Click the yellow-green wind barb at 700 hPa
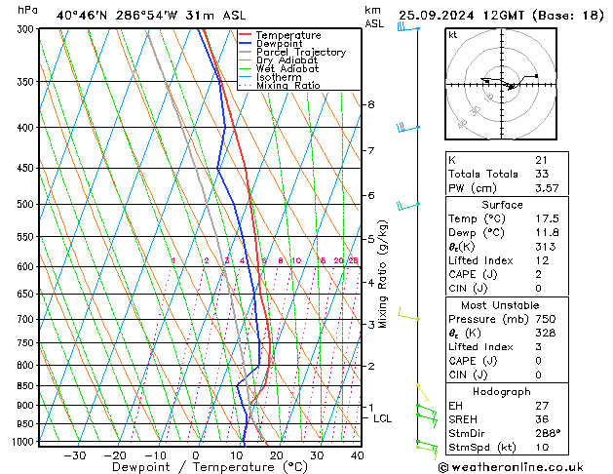613x474 pixels. pos(408,316)
